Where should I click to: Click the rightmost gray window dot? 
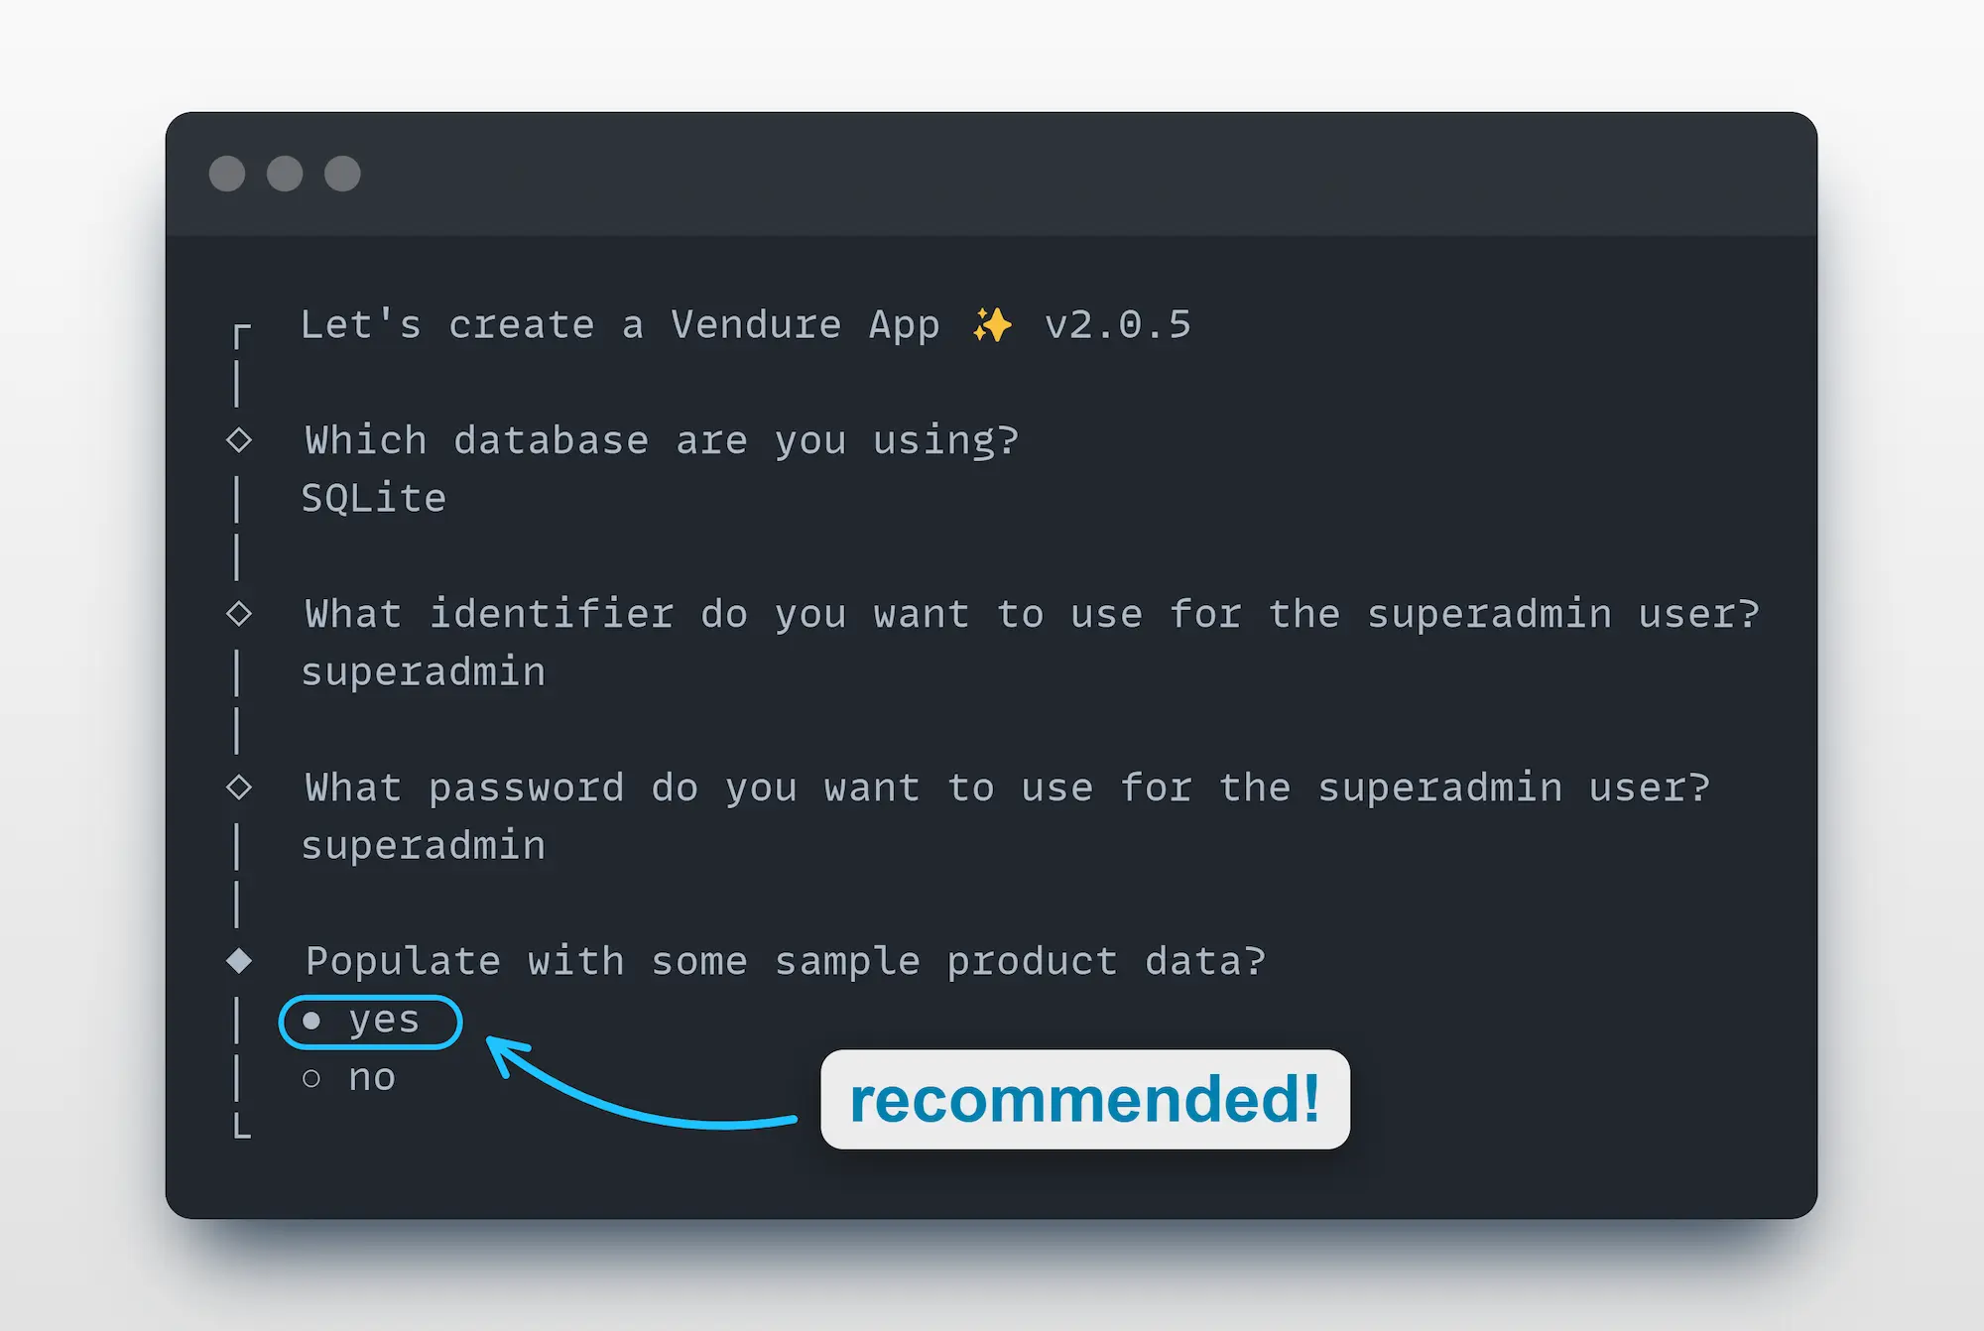pyautogui.click(x=342, y=174)
